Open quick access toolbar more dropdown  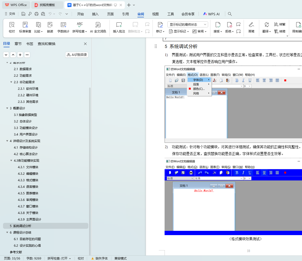point(67,14)
